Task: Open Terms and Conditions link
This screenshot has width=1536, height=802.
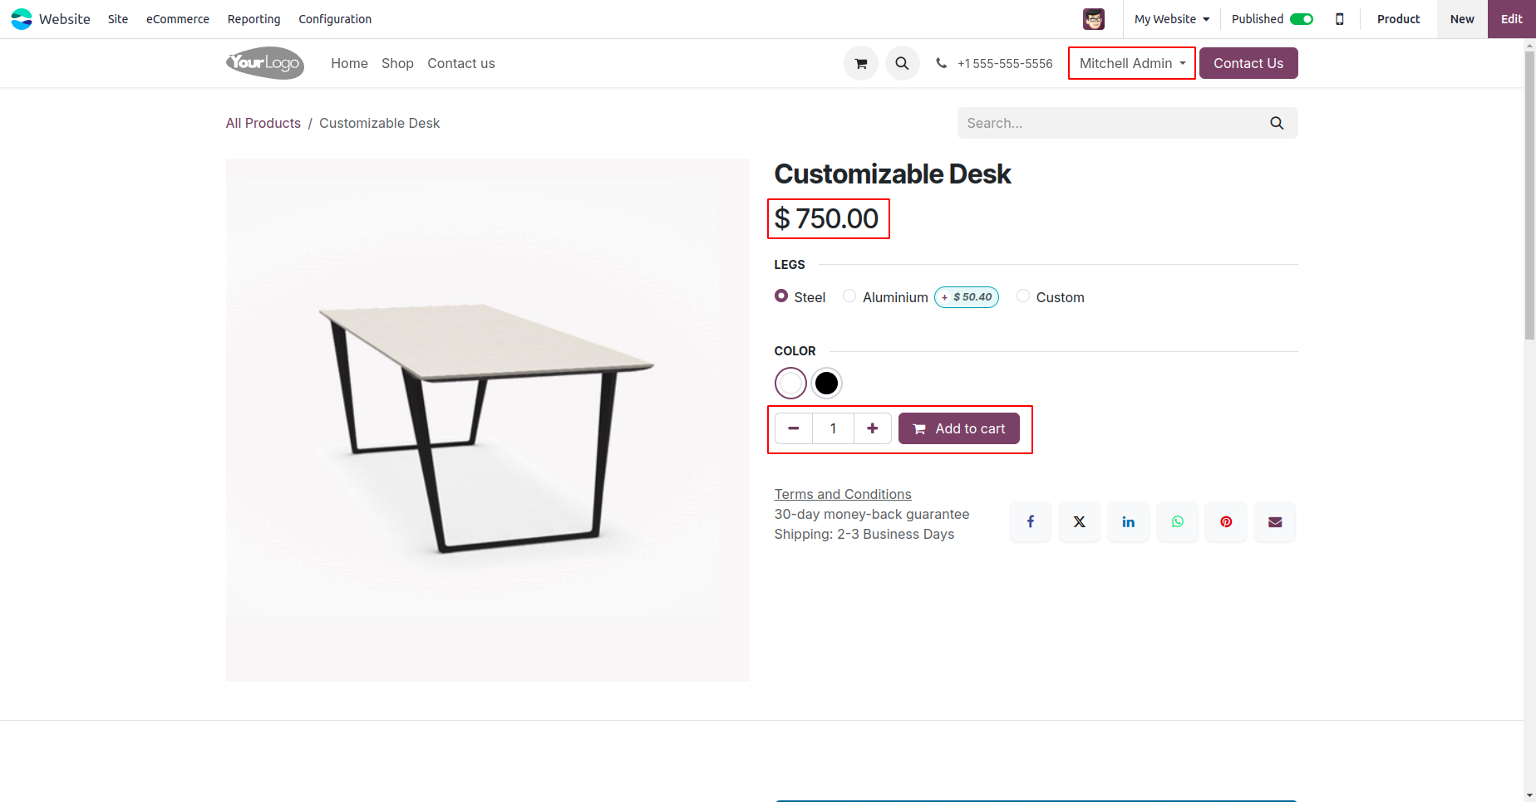Action: [x=843, y=494]
